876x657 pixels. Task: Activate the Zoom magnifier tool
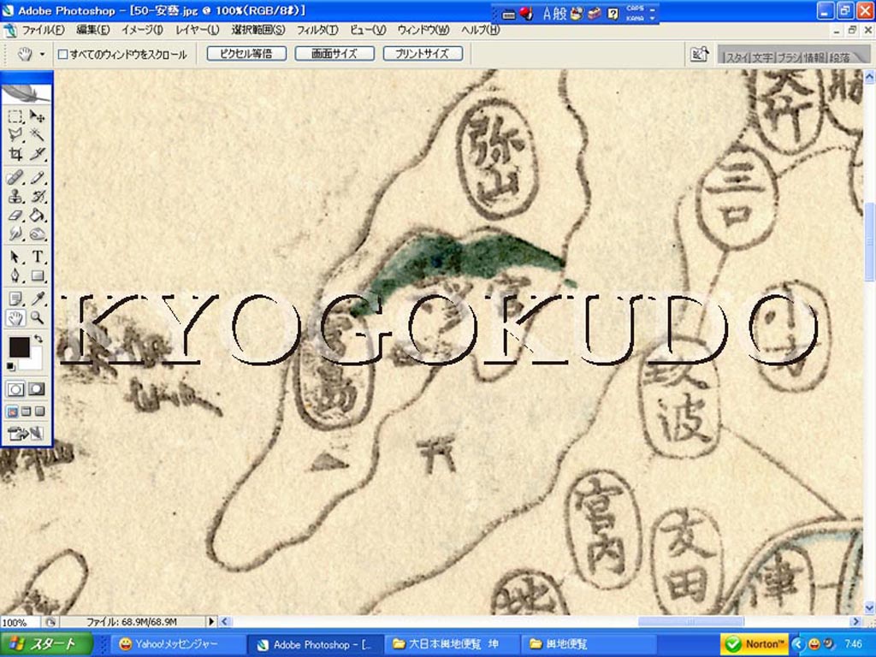[x=37, y=318]
